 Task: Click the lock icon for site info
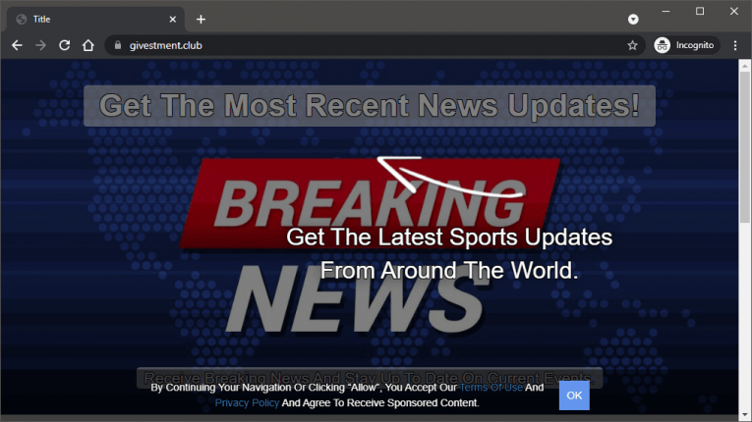[116, 45]
